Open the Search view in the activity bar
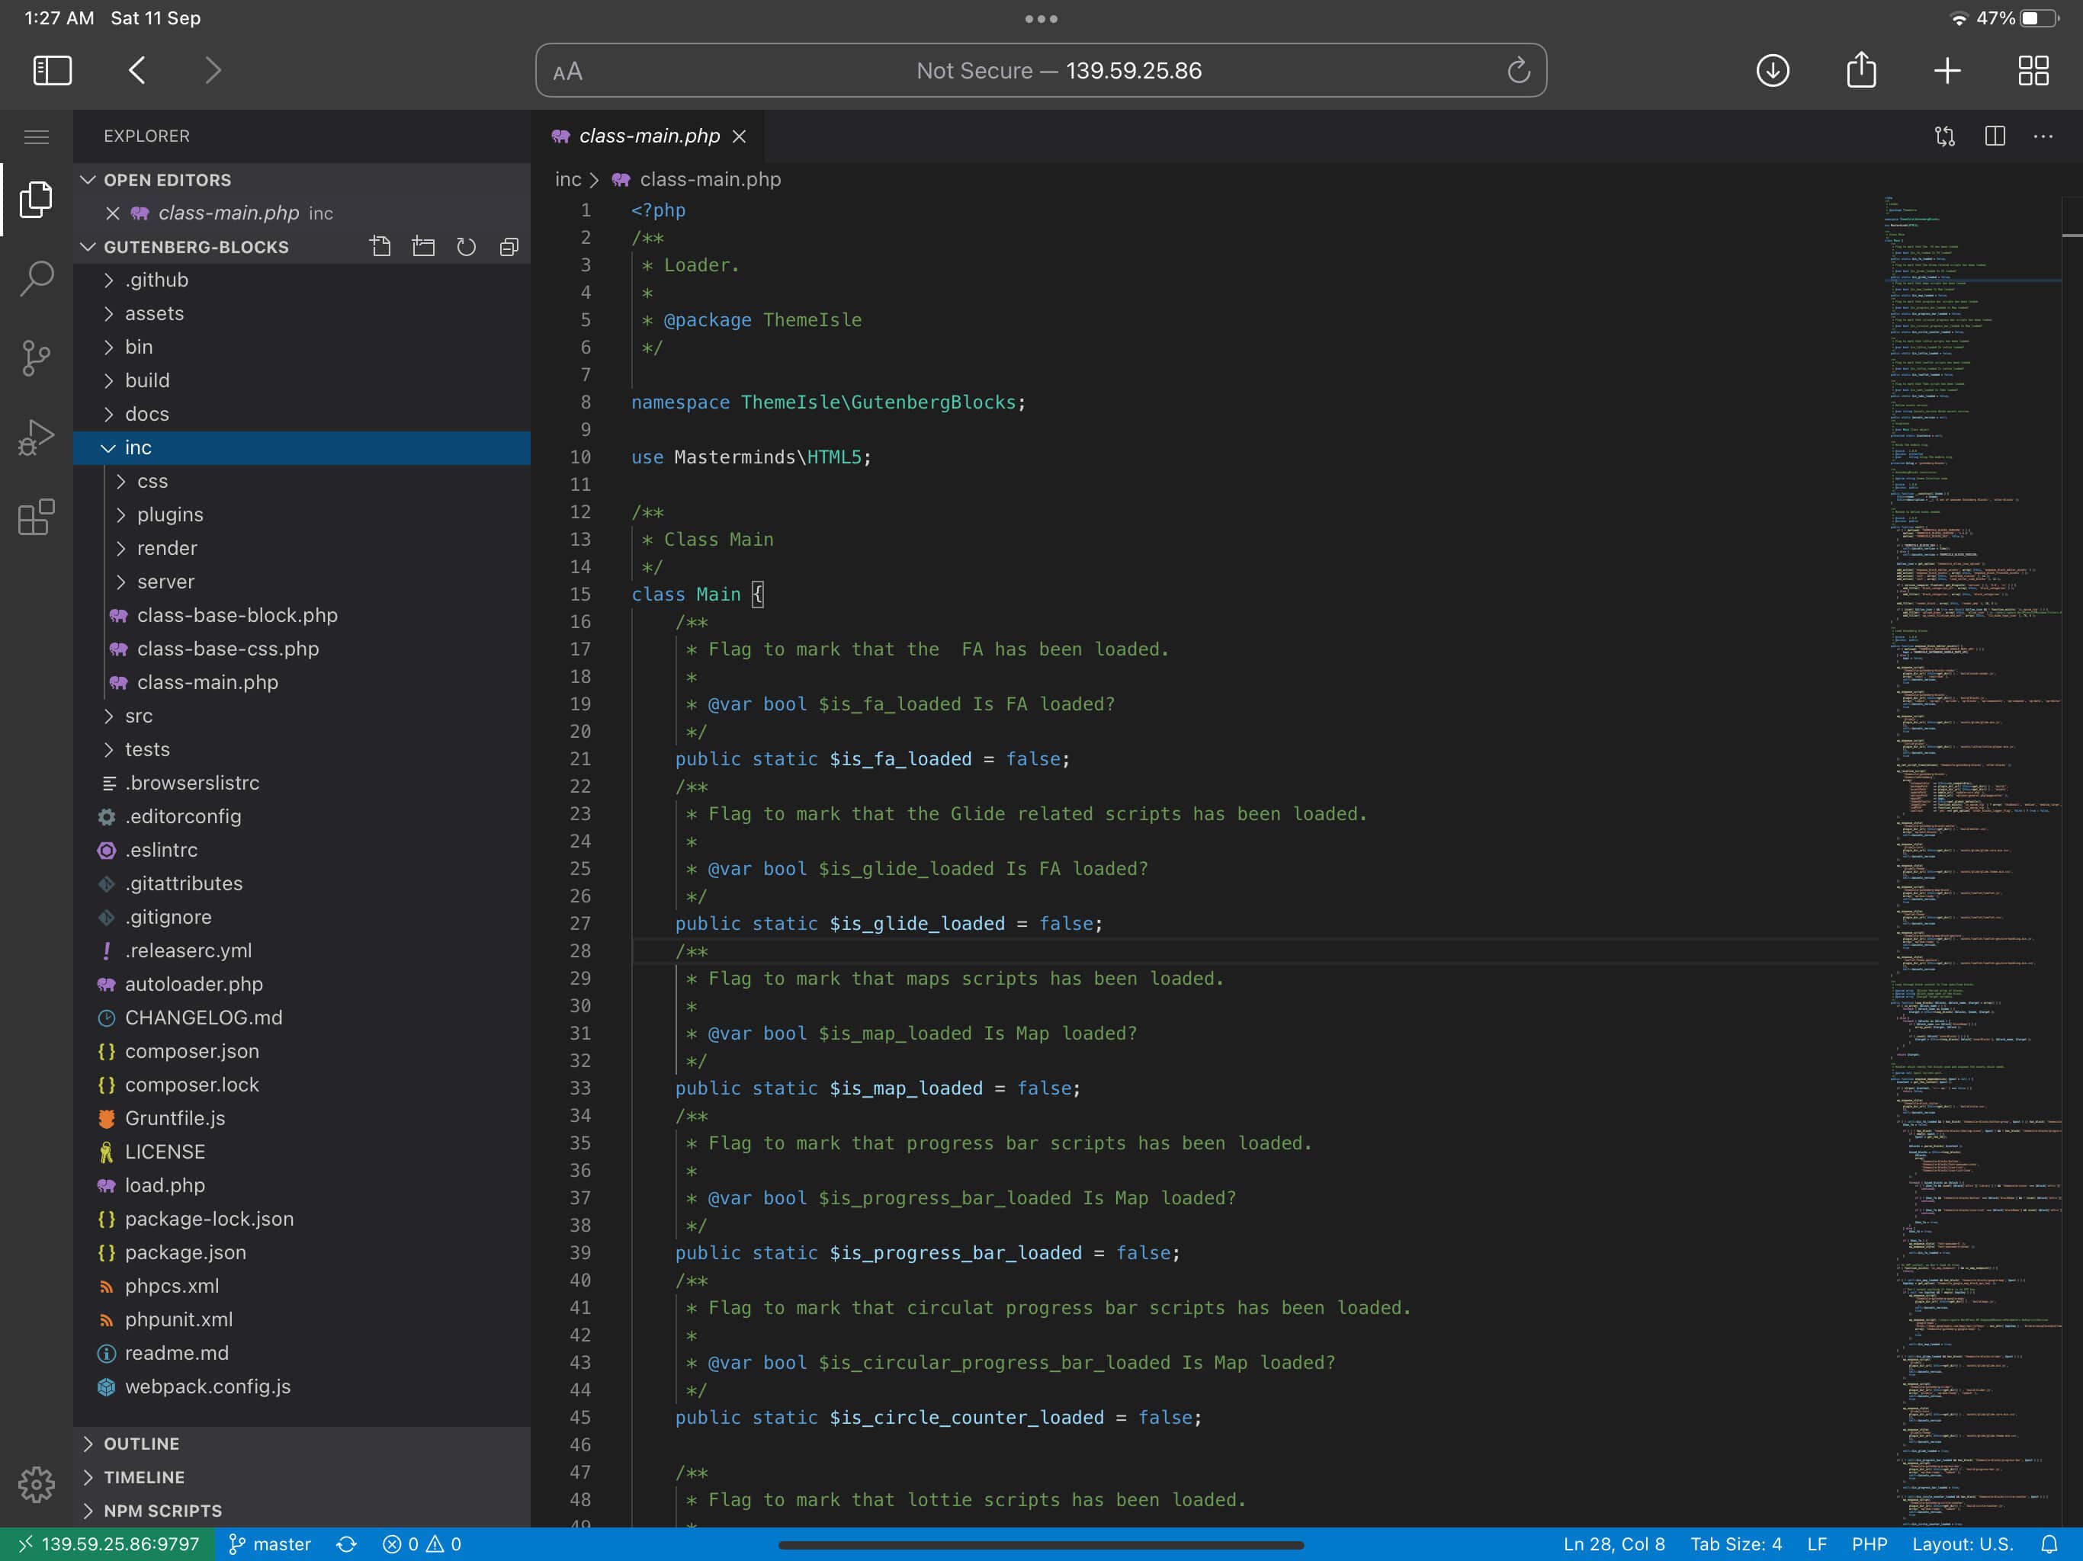This screenshot has height=1561, width=2083. tap(36, 279)
